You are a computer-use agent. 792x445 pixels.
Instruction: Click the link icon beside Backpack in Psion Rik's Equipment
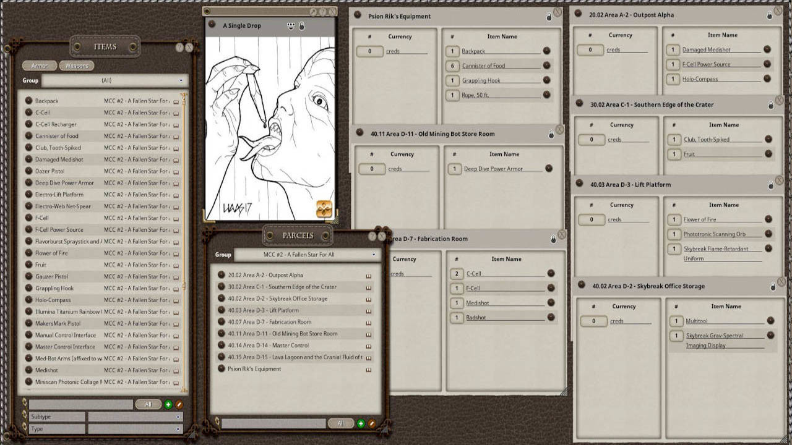pyautogui.click(x=546, y=51)
